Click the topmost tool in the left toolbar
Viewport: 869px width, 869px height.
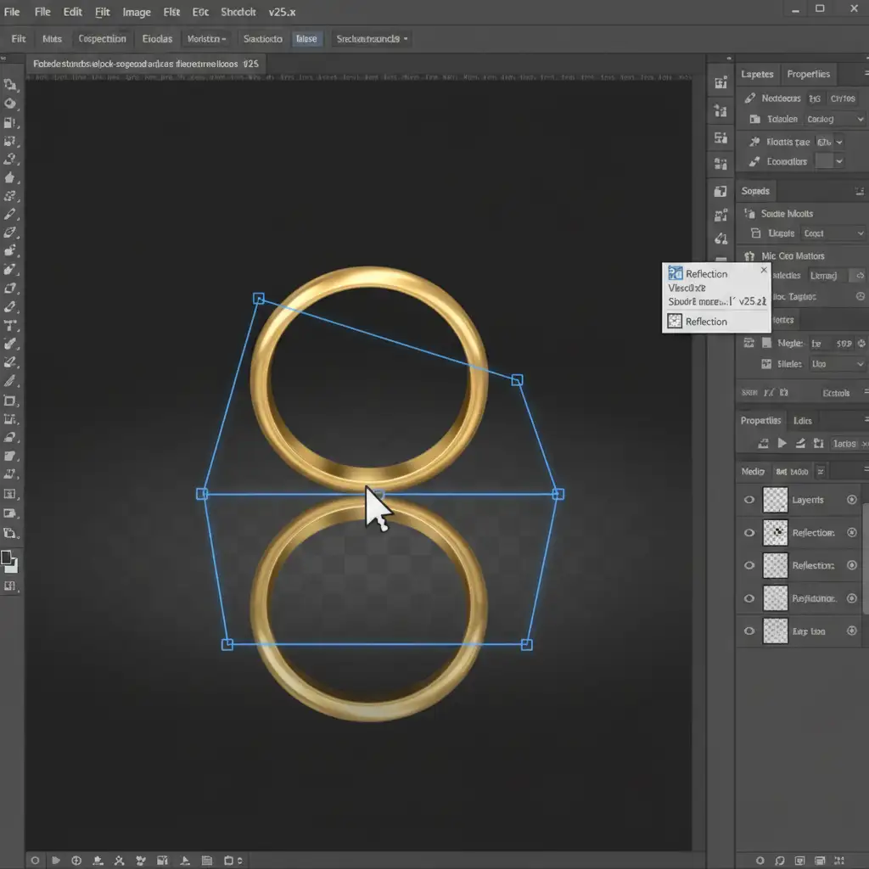coord(10,85)
